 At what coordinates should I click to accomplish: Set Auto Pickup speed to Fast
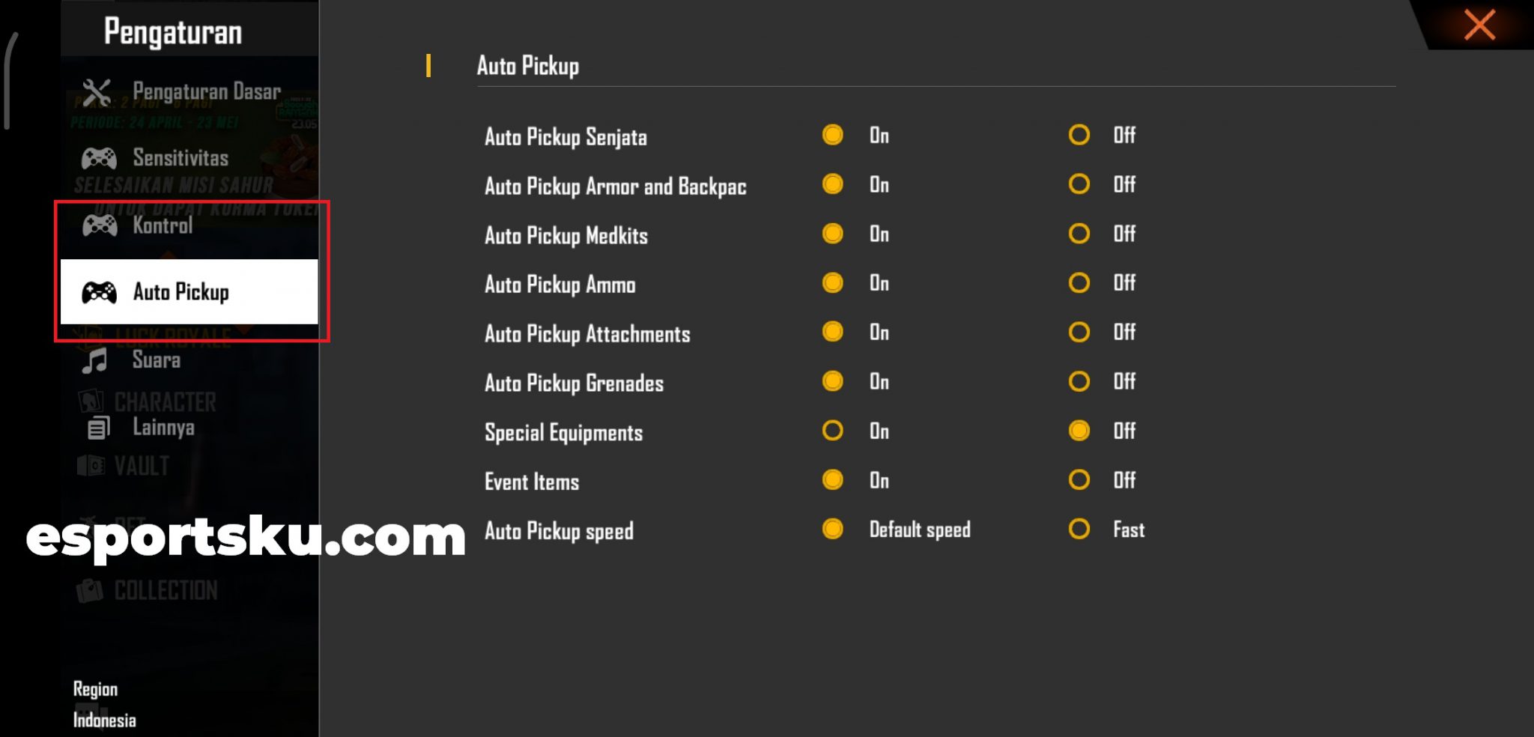point(1079,530)
